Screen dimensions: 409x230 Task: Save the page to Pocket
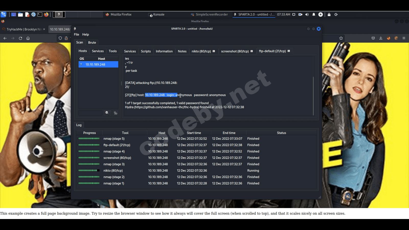click(373, 38)
